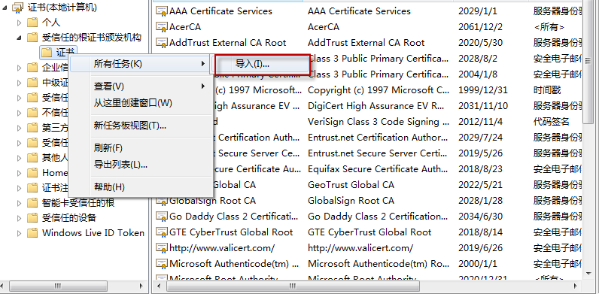
Task: Click the 代码签名 purpose cell
Action: [x=552, y=122]
